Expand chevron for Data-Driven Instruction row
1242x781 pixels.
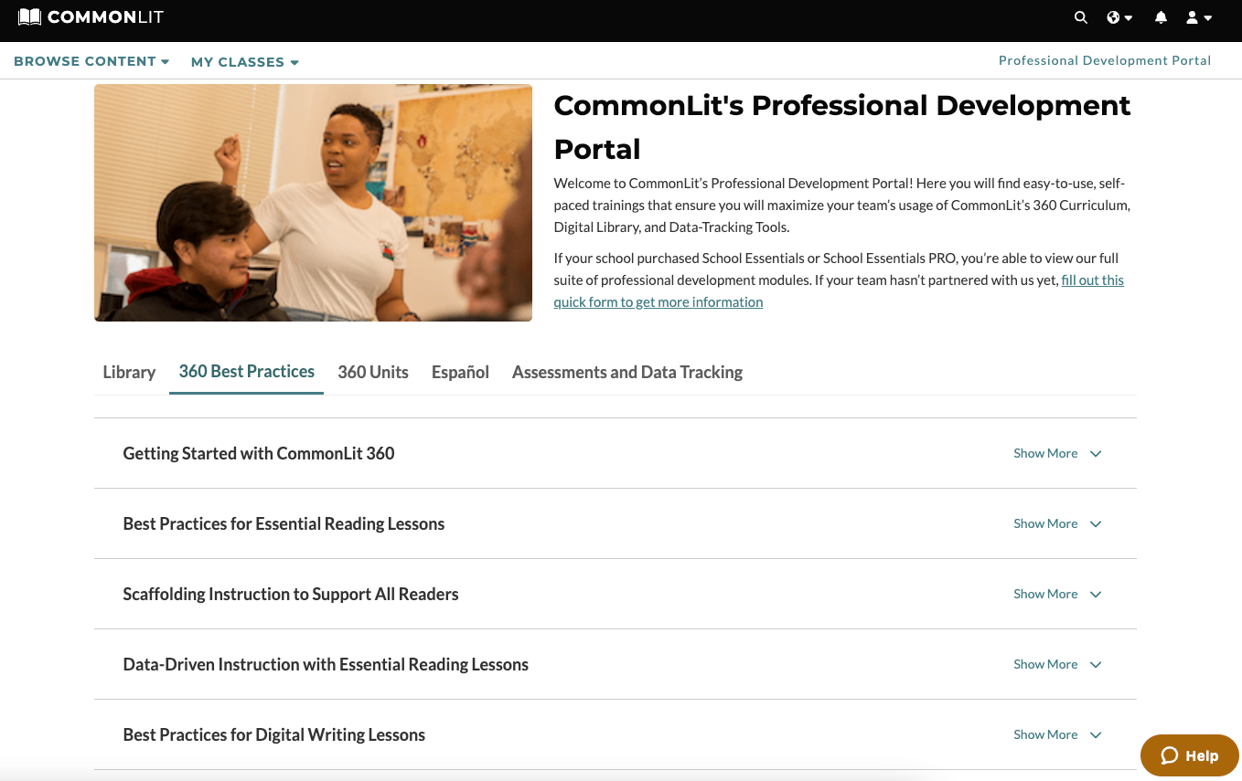[1096, 665]
